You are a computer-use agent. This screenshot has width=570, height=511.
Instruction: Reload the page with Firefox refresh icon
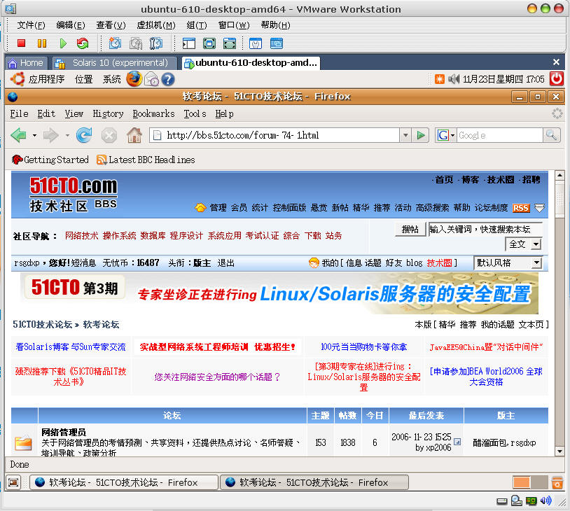(x=84, y=136)
